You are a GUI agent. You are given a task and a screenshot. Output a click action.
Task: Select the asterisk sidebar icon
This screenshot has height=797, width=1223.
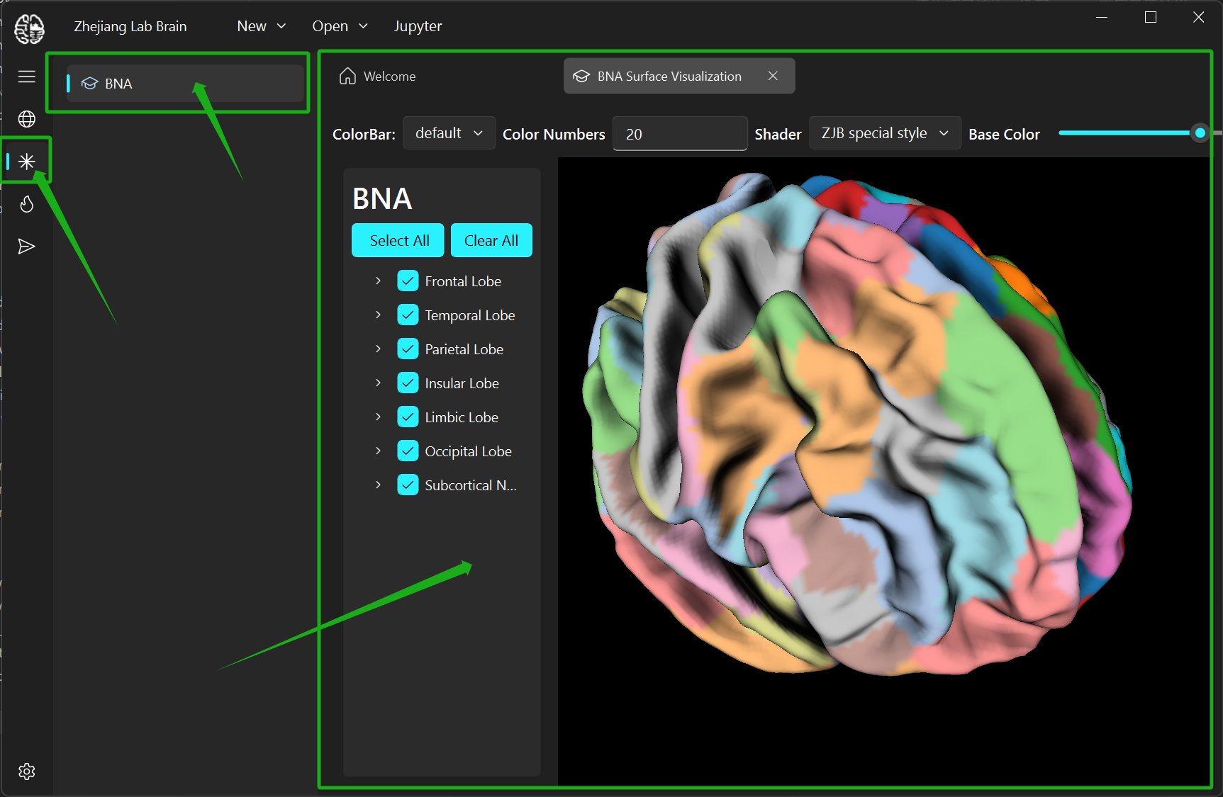27,162
